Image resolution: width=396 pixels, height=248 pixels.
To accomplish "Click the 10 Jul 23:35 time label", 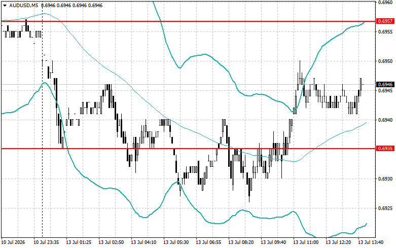I will tap(46, 242).
